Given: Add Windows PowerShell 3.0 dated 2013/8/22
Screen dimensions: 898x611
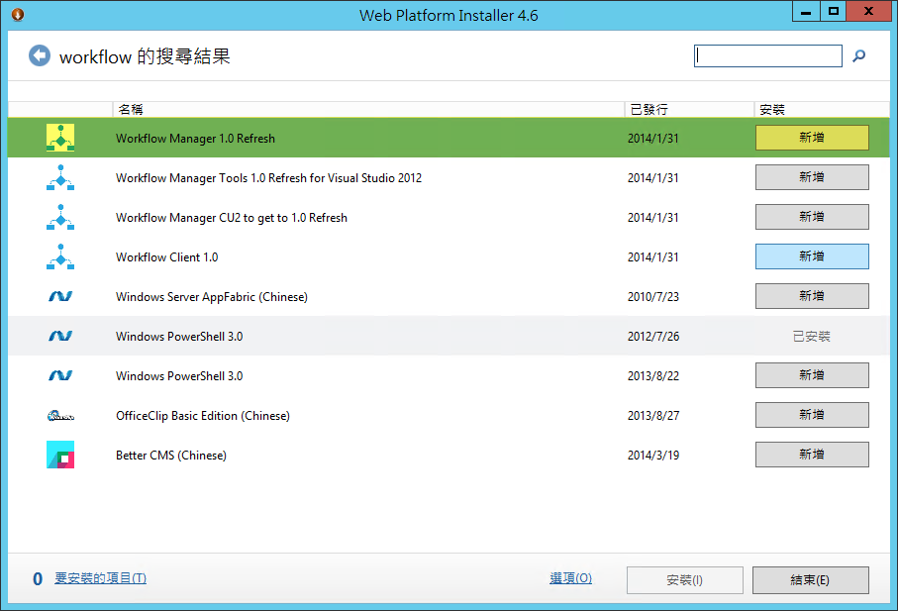Looking at the screenshot, I should point(812,375).
